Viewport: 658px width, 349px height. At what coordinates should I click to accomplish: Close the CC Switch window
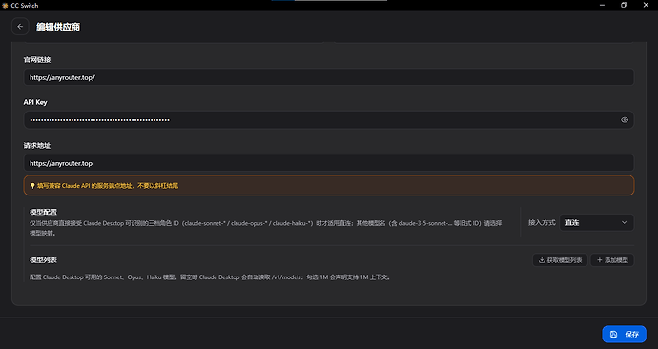(x=646, y=5)
